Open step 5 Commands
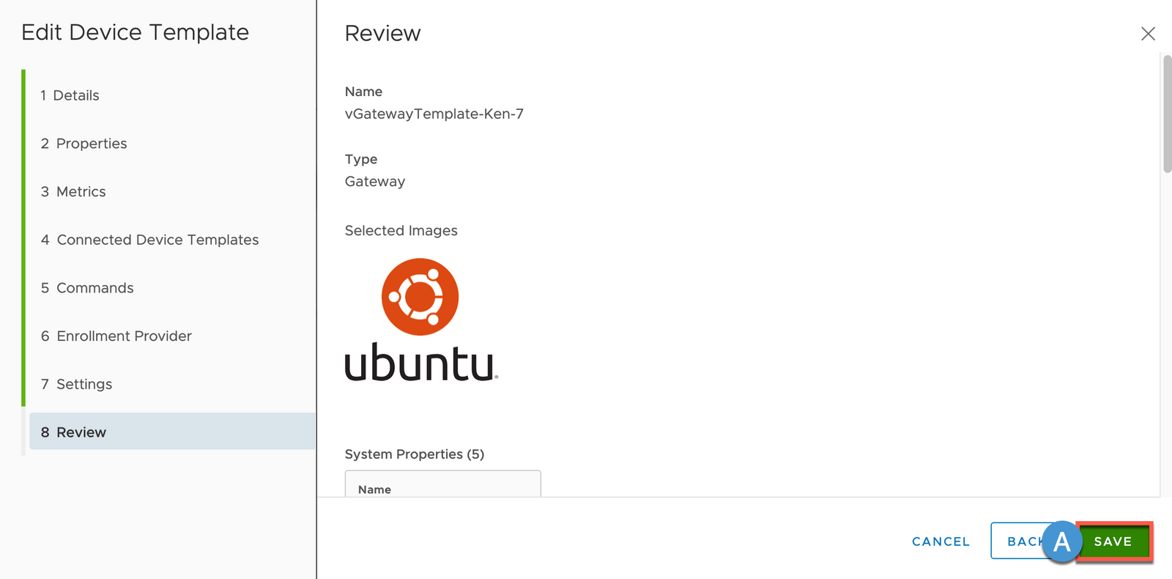Screen dimensions: 1172x579 (87, 288)
